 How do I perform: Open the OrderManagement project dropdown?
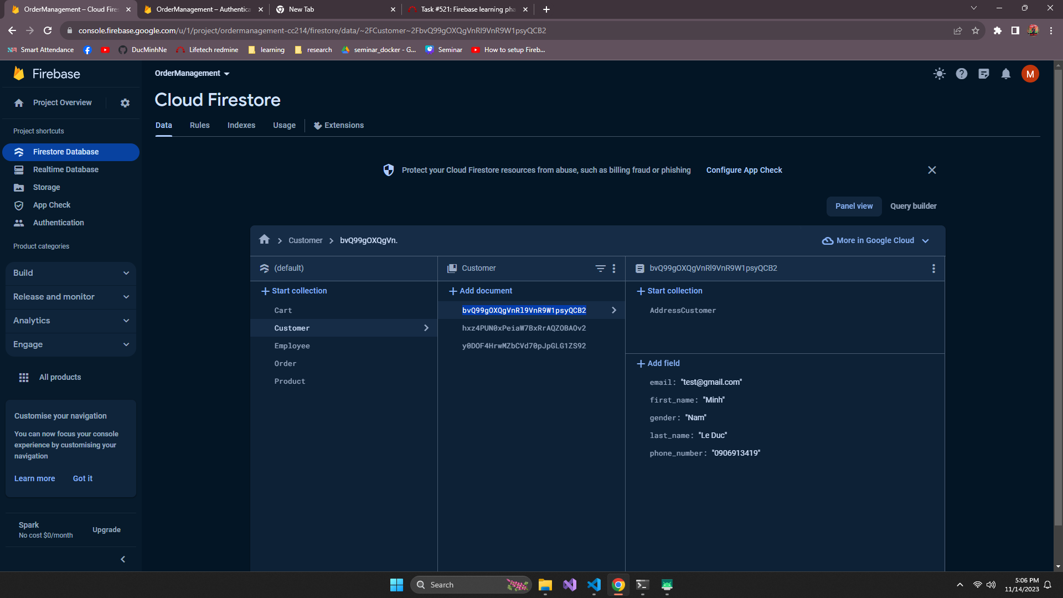click(x=192, y=73)
